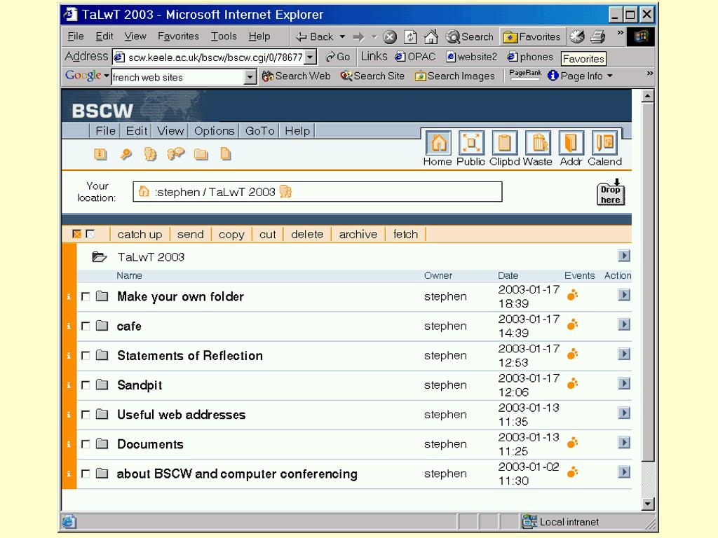Open the BSCW File menu

click(x=105, y=131)
